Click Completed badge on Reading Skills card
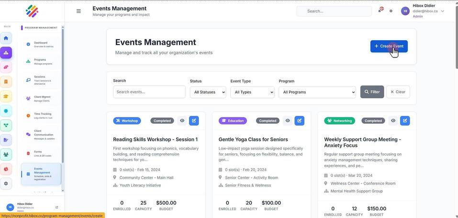 (x=162, y=121)
